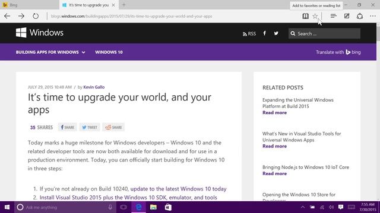Open a new tab with plus button
Viewport: 380px width, 213px height.
[x=124, y=5]
